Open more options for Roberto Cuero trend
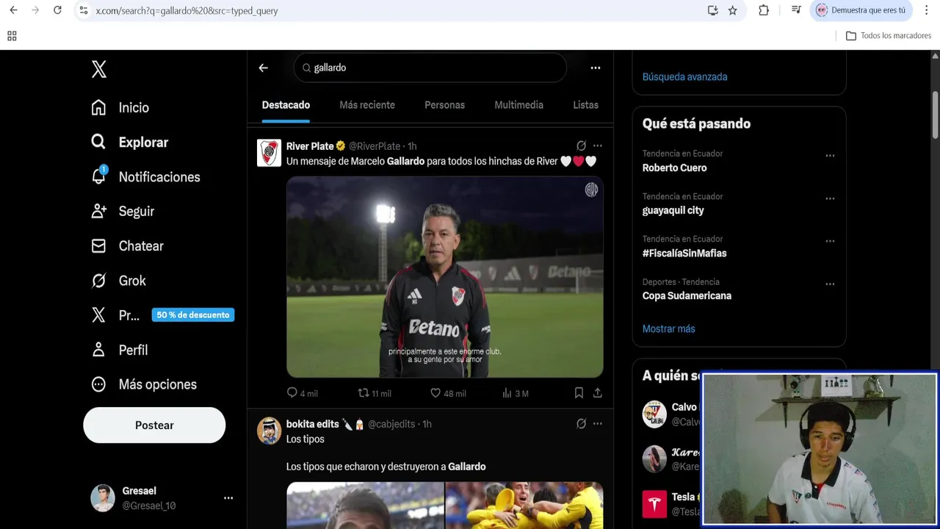940x529 pixels. click(x=830, y=156)
